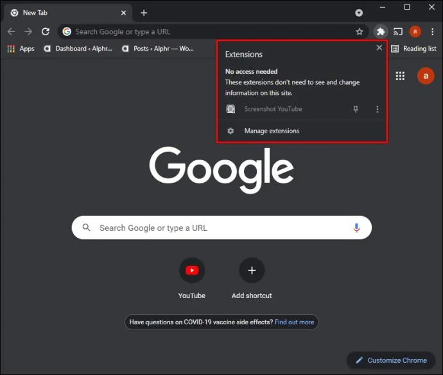Viewport: 443px width, 375px height.
Task: Open Chrome's three-dot main menu
Action: click(432, 31)
